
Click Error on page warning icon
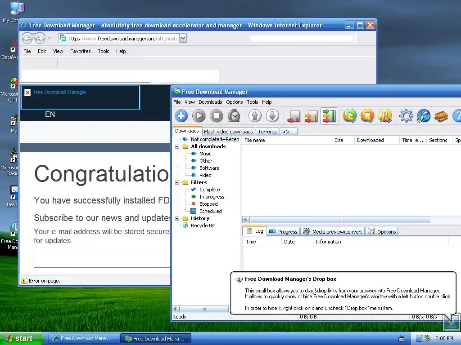pos(24,281)
